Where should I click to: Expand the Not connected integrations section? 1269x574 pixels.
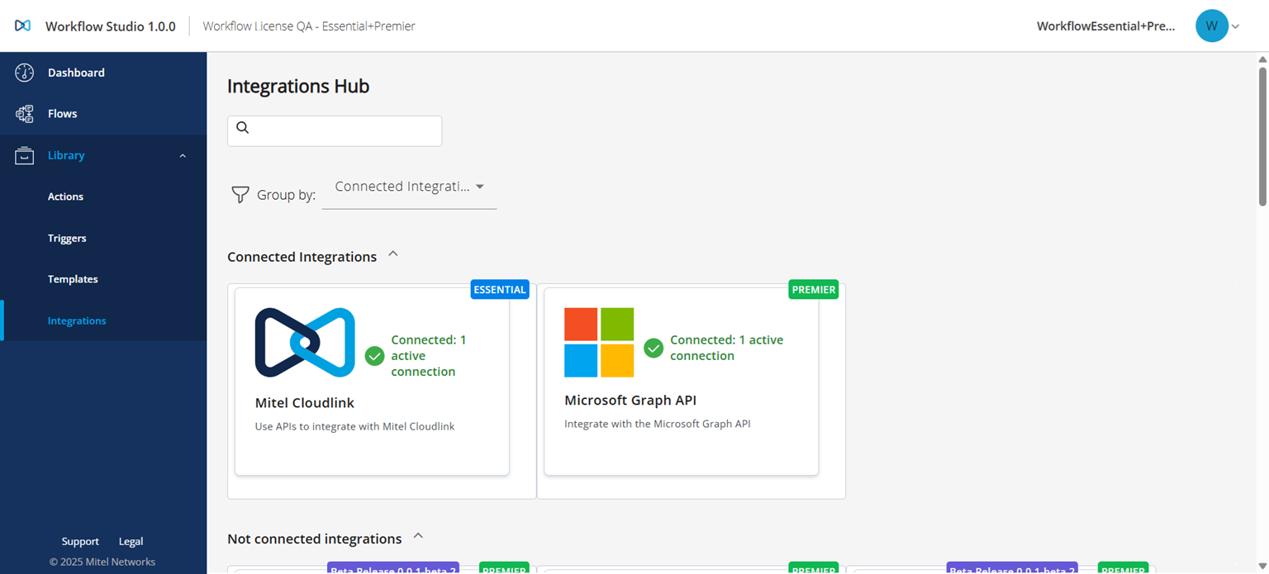coord(417,535)
